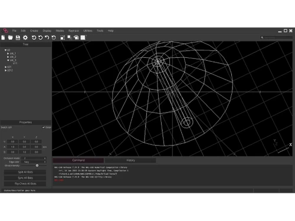Click the Flip Check All Bots button
Viewport: 295px width, 221px height.
click(x=25, y=184)
